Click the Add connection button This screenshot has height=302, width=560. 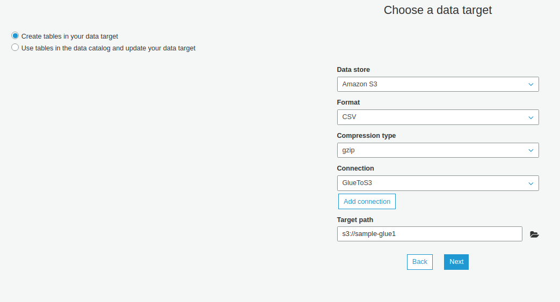[x=367, y=202]
